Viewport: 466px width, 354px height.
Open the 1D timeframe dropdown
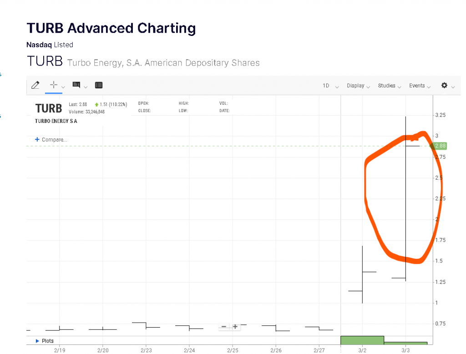(330, 86)
